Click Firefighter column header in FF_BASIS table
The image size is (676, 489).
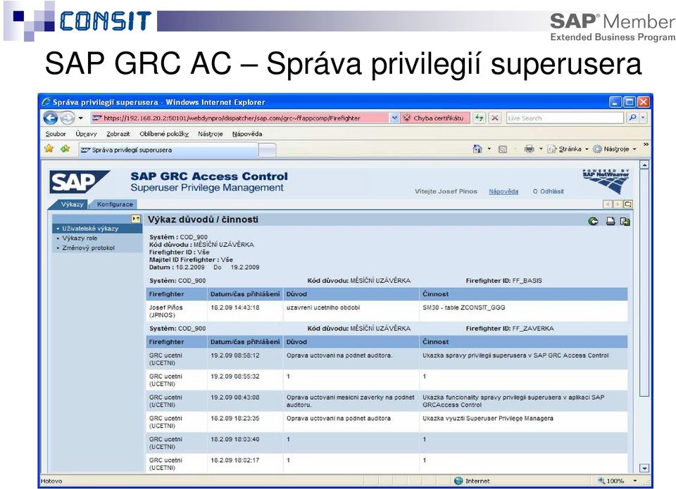[176, 294]
